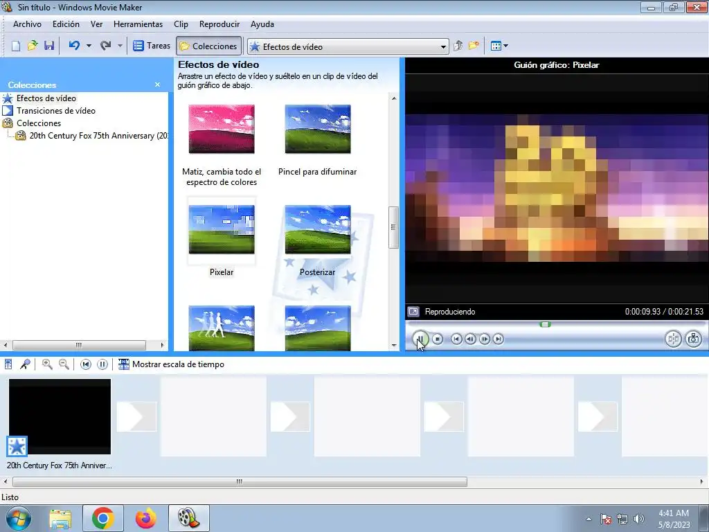Select Efectos de vídeo in collections tree
The height and width of the screenshot is (532, 709).
tap(46, 98)
